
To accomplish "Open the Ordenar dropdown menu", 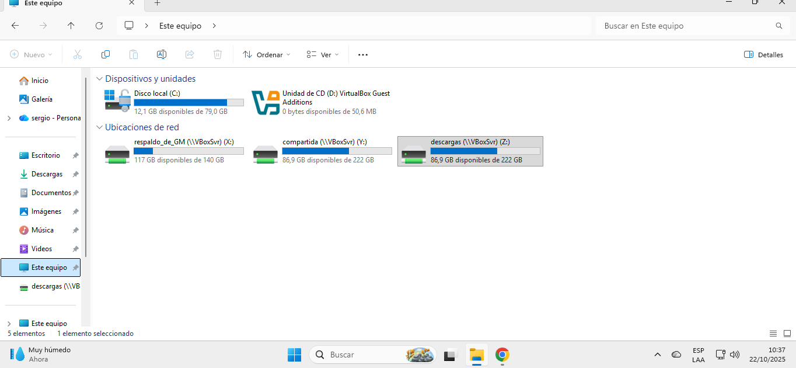I will pyautogui.click(x=267, y=54).
